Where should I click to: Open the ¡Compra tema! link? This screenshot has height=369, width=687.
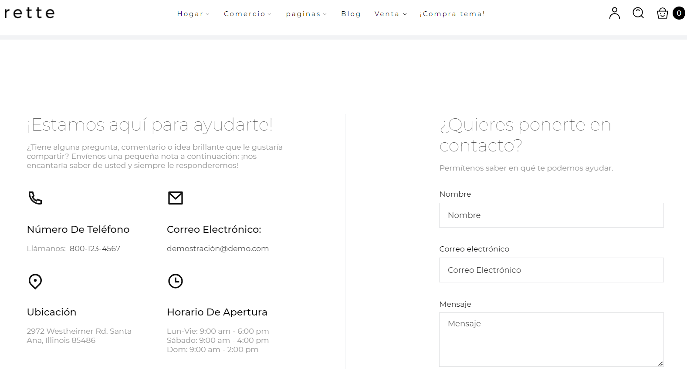click(x=452, y=14)
